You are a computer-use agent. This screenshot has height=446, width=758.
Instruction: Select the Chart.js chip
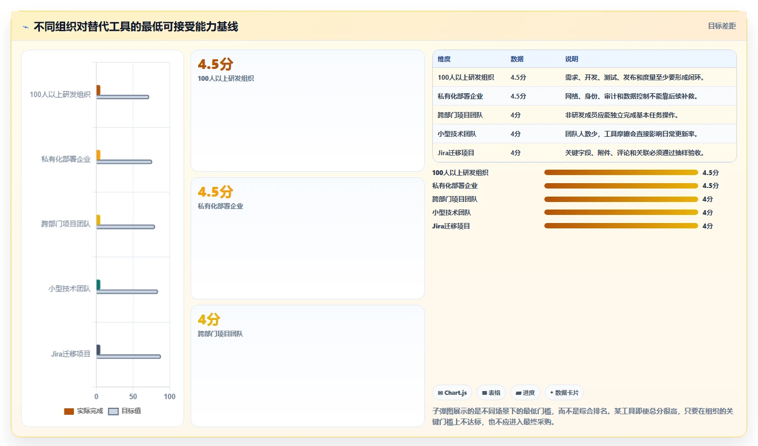click(452, 393)
